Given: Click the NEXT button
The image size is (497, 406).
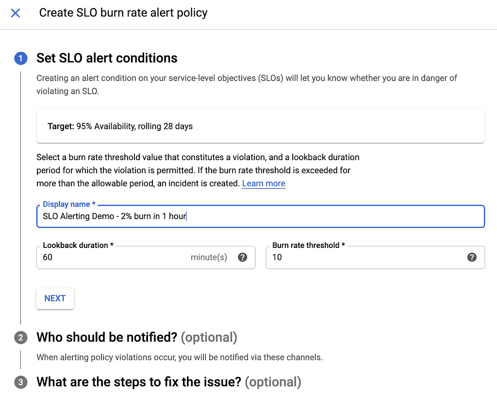Looking at the screenshot, I should pos(55,298).
